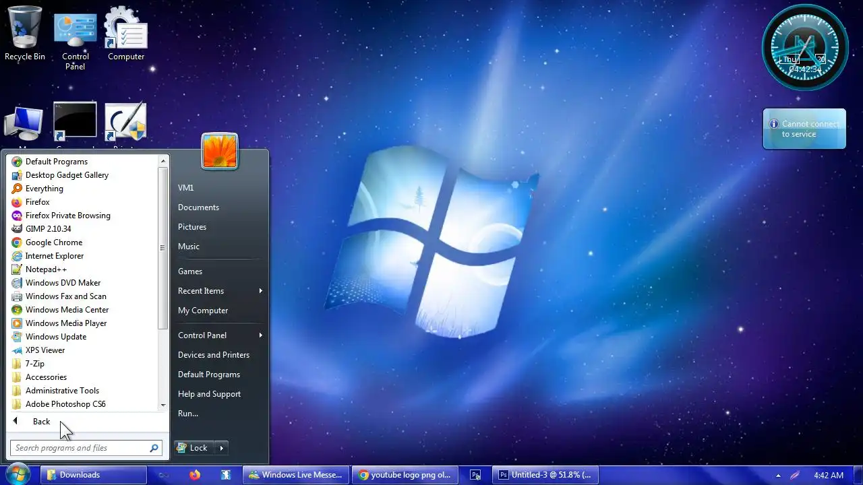Click the standalone Ps icon on the taskbar
Image resolution: width=863 pixels, height=485 pixels.
pos(475,475)
